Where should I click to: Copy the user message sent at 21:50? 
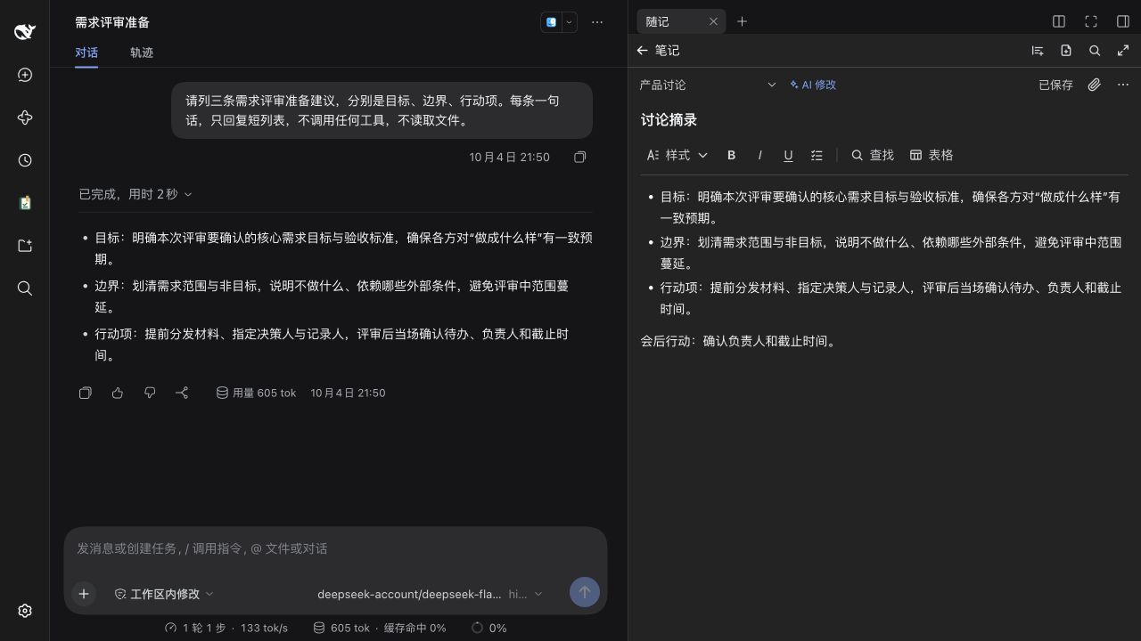(x=580, y=157)
